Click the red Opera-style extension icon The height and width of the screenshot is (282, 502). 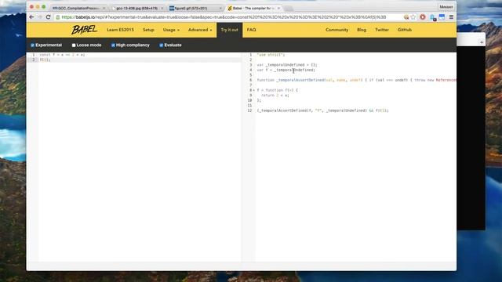[x=423, y=17]
